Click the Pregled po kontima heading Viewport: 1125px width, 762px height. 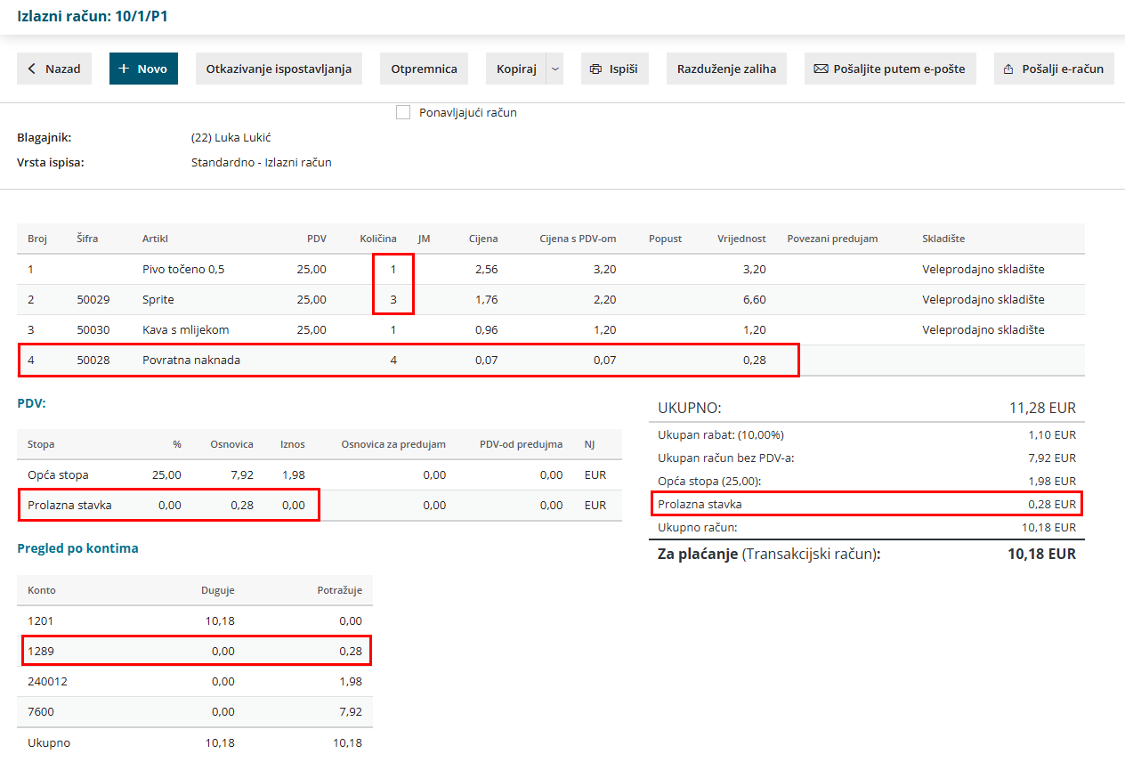pyautogui.click(x=77, y=548)
